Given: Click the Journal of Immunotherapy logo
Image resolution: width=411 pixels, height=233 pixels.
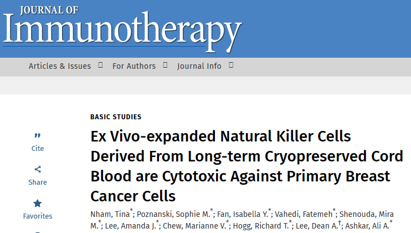Looking at the screenshot, I should click(x=122, y=23).
